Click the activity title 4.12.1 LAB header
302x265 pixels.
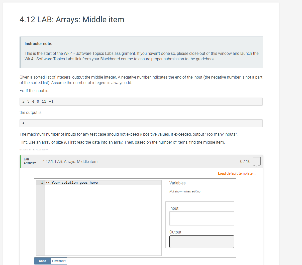[70, 161]
